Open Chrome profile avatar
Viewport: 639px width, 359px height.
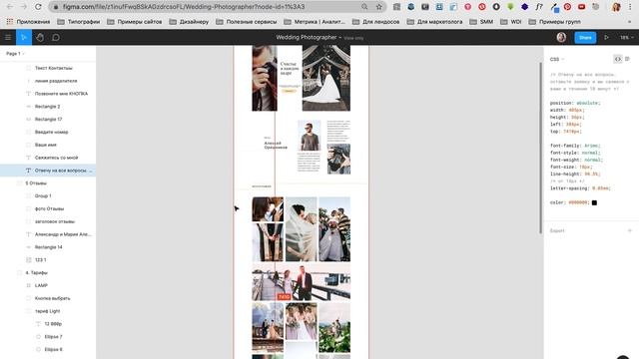(616, 7)
